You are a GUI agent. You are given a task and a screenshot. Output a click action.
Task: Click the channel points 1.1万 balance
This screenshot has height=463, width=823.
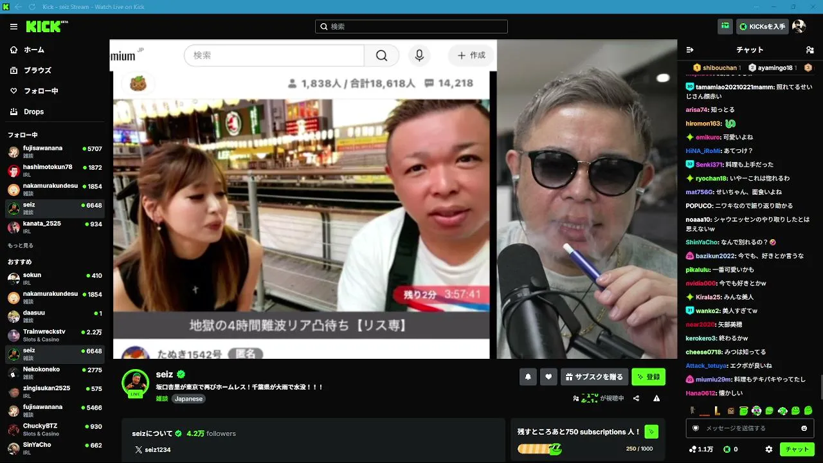[x=701, y=449]
